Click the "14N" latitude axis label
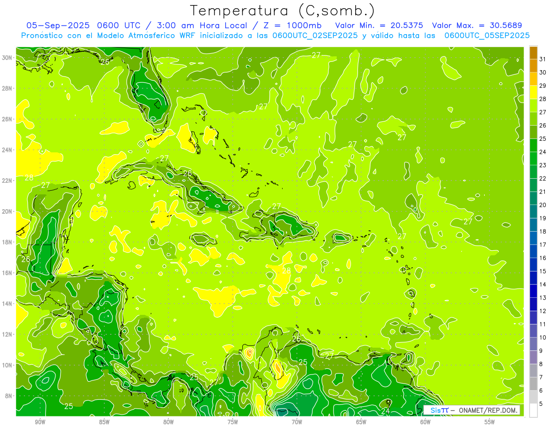 pyautogui.click(x=8, y=304)
